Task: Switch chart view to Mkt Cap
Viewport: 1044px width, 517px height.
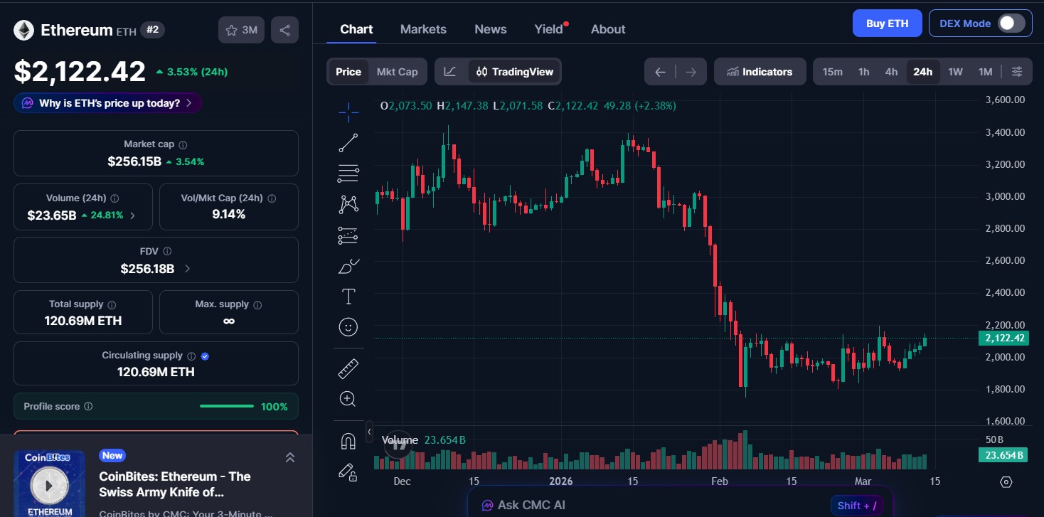Action: (x=397, y=71)
